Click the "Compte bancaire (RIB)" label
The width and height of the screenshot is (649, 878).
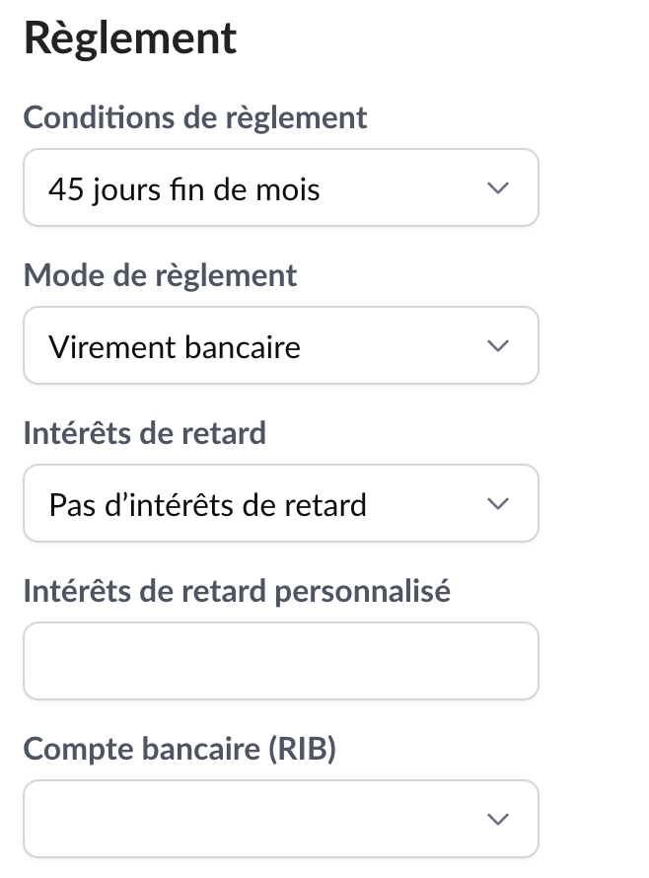point(180,749)
